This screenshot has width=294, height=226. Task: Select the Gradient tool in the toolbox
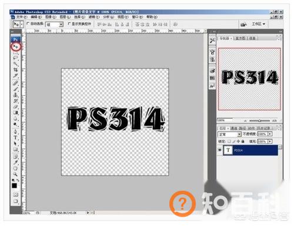pos(15,113)
